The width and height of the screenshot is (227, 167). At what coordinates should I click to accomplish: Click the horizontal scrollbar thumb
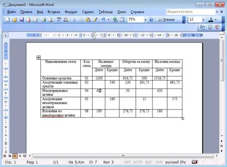click(123, 156)
